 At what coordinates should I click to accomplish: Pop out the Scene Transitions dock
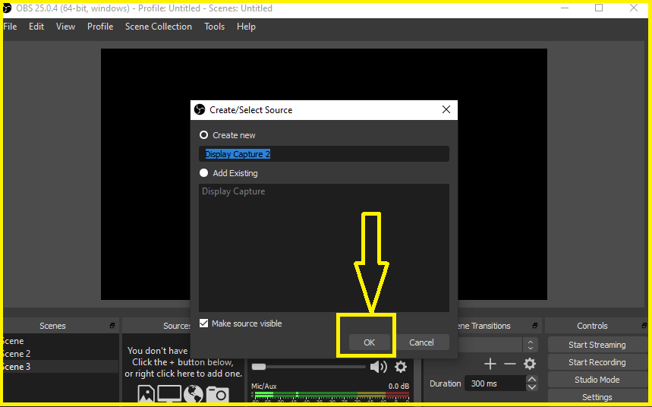535,326
